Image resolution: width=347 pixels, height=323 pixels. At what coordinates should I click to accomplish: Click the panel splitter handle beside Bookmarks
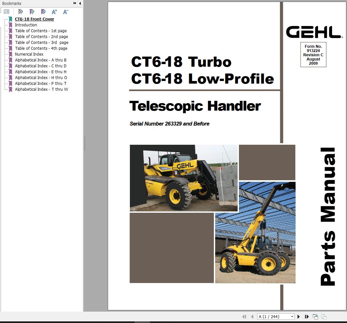coord(85,143)
